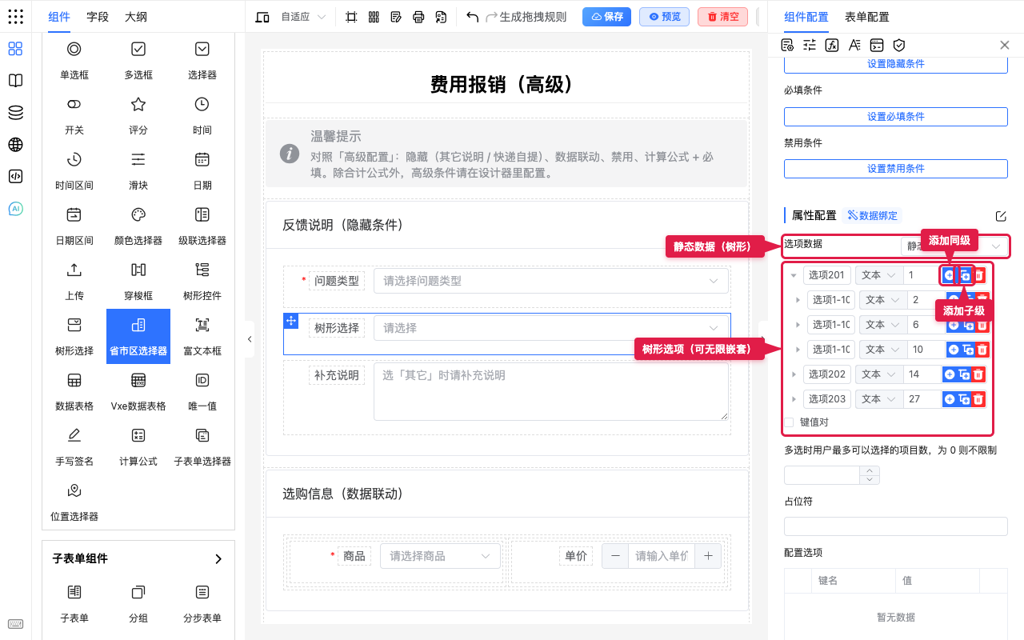
Task: Expand the 选项202 tree node
Action: click(x=793, y=374)
